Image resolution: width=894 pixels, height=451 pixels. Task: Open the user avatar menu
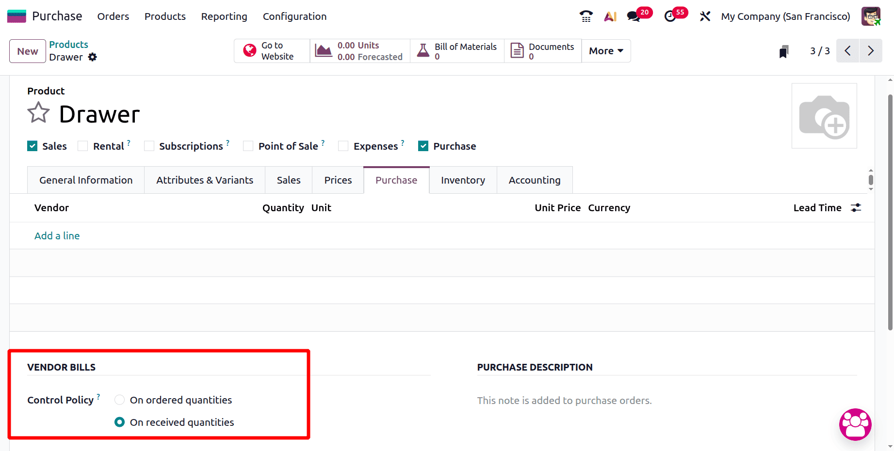pyautogui.click(x=871, y=16)
